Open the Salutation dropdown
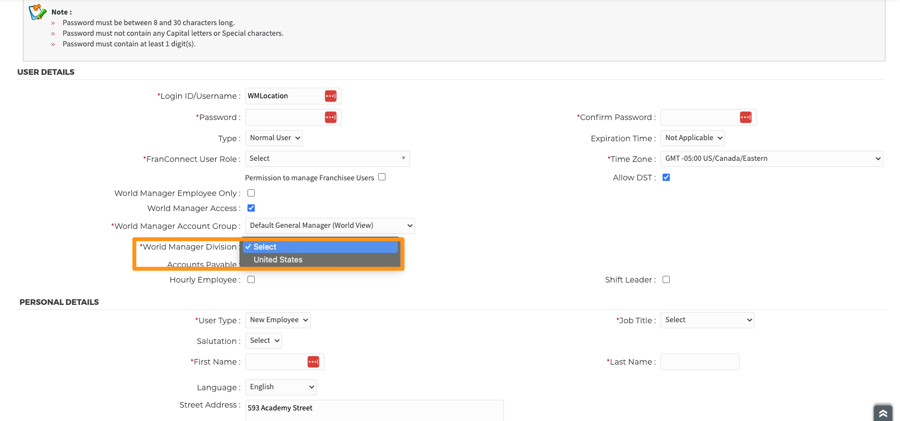Screen dimensions: 900x421 [264, 341]
